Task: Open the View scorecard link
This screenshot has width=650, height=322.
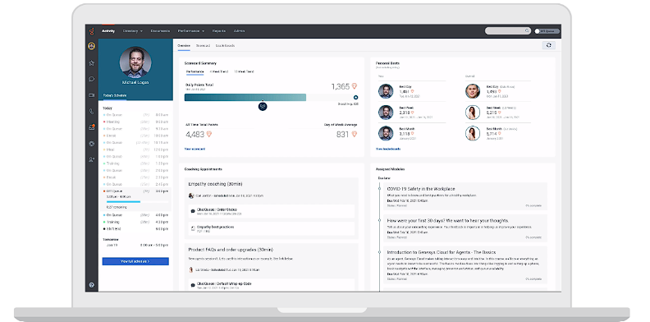Action: 195,149
